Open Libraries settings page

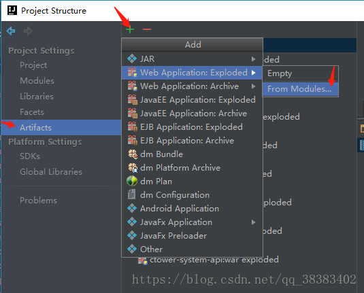(37, 97)
